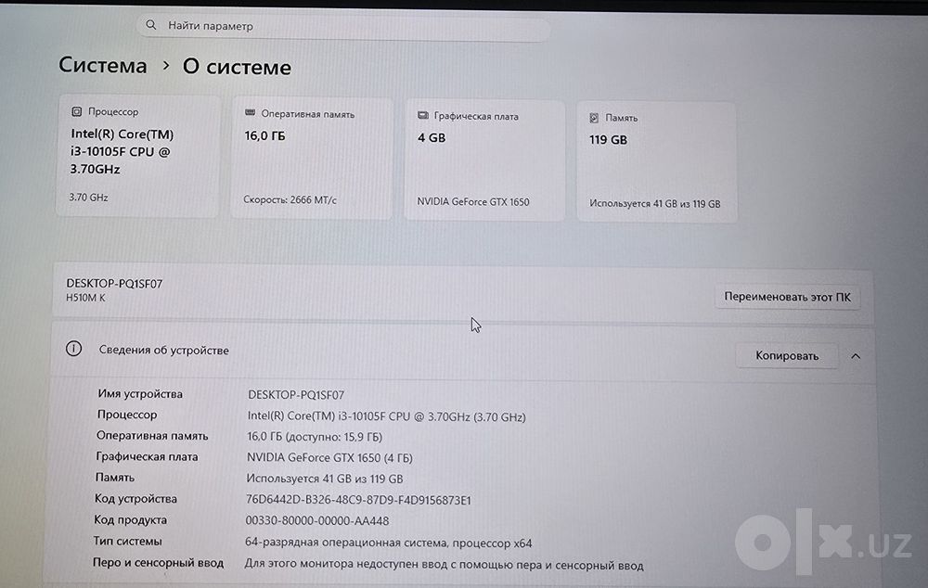Collapse the "Сведения об устройстве" section chevron
The height and width of the screenshot is (588, 928).
pos(856,356)
